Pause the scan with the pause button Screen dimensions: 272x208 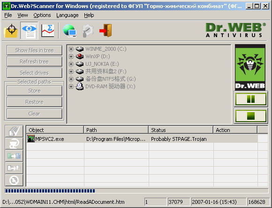coord(251,99)
